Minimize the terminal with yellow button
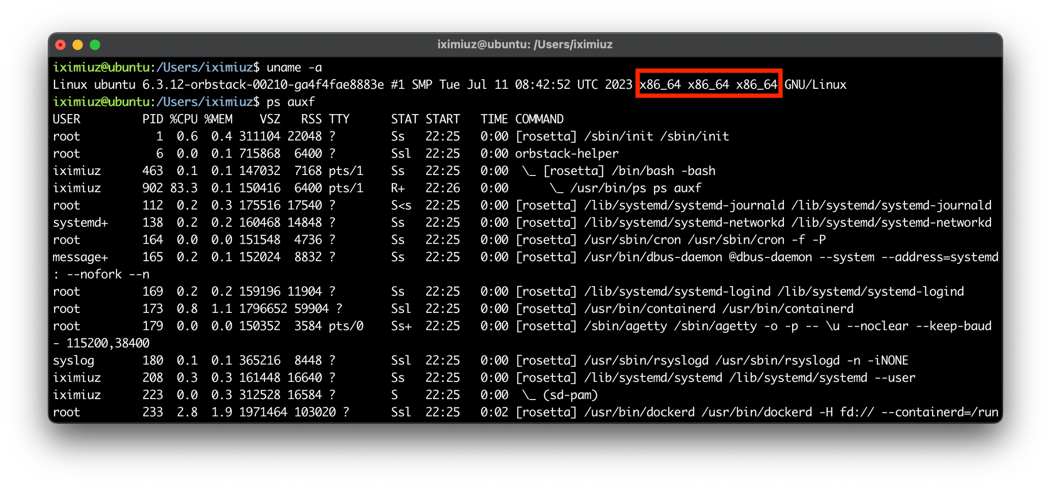Screen dimensions: 1051x487 tap(78, 45)
